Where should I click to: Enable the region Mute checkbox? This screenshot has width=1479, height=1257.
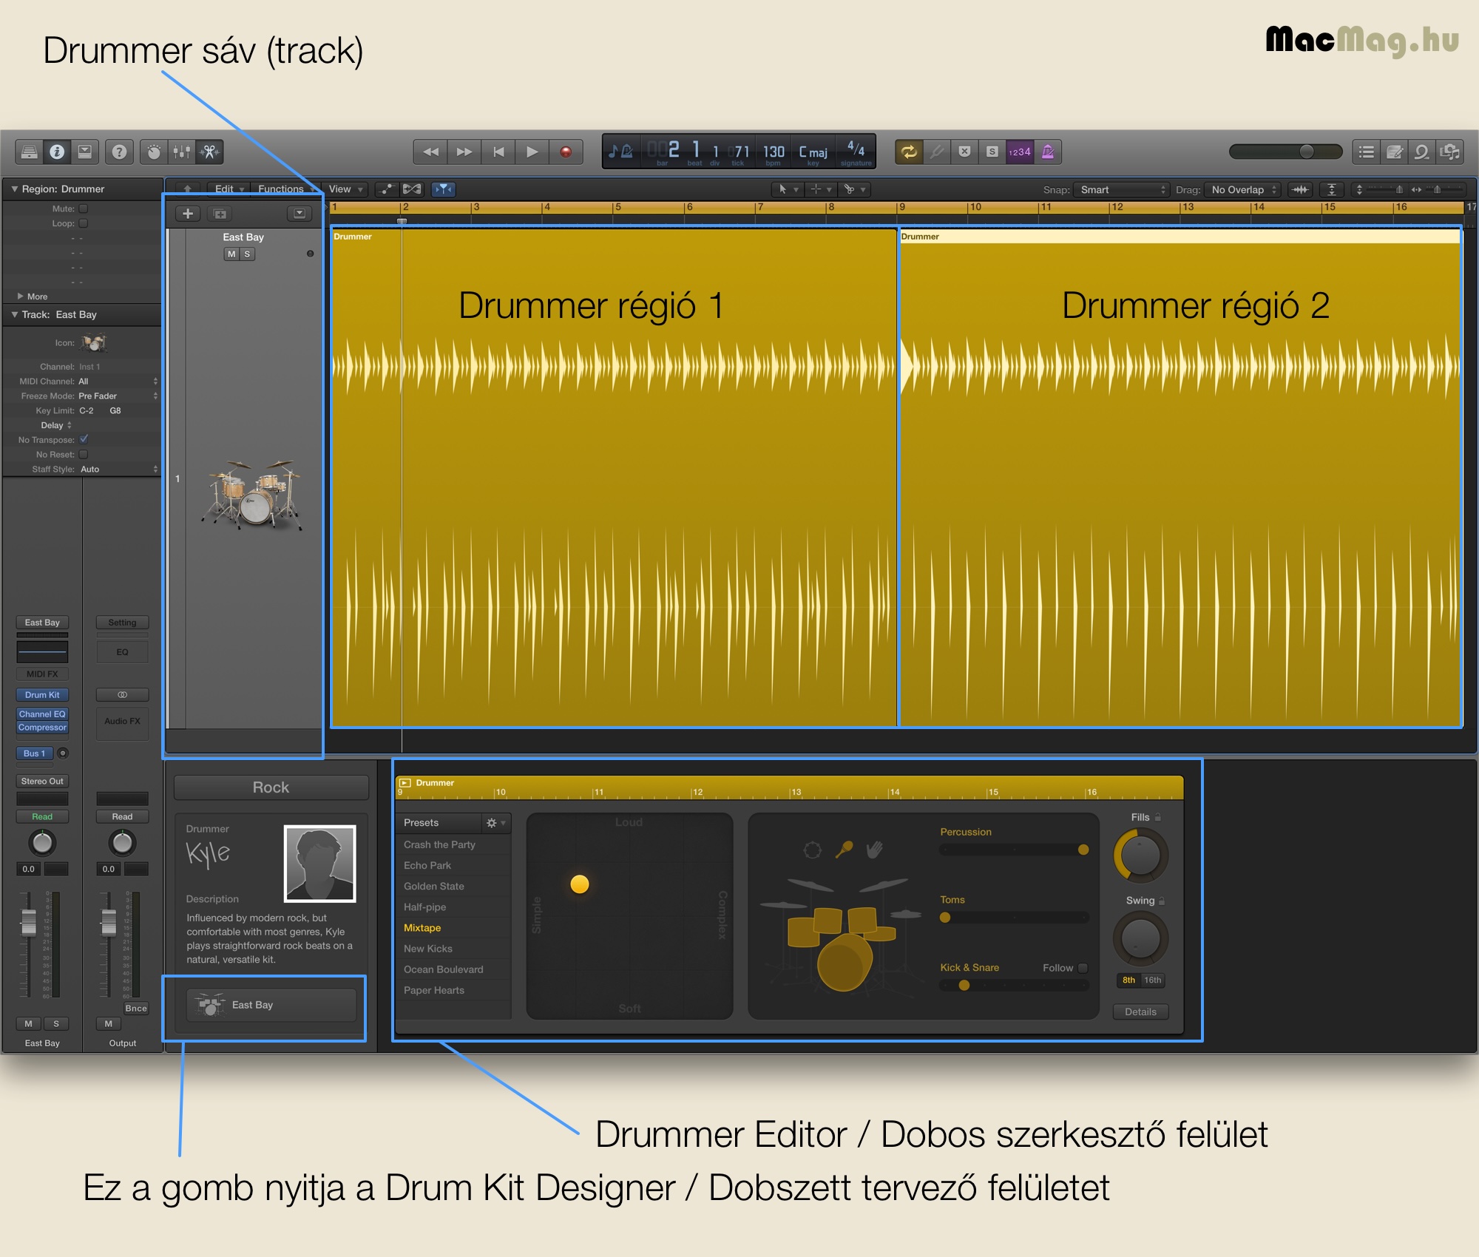(84, 209)
